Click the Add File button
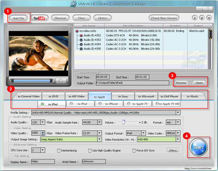218x171 pixels. (18, 18)
